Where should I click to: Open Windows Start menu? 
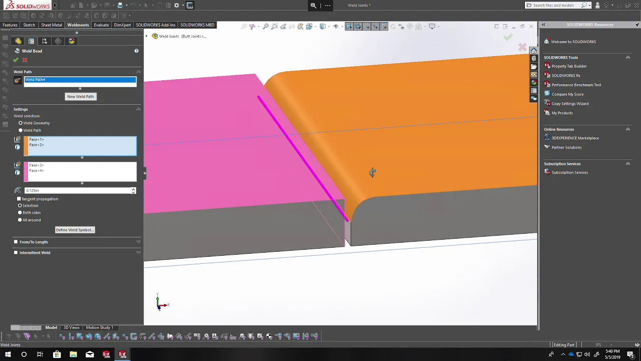click(x=8, y=354)
